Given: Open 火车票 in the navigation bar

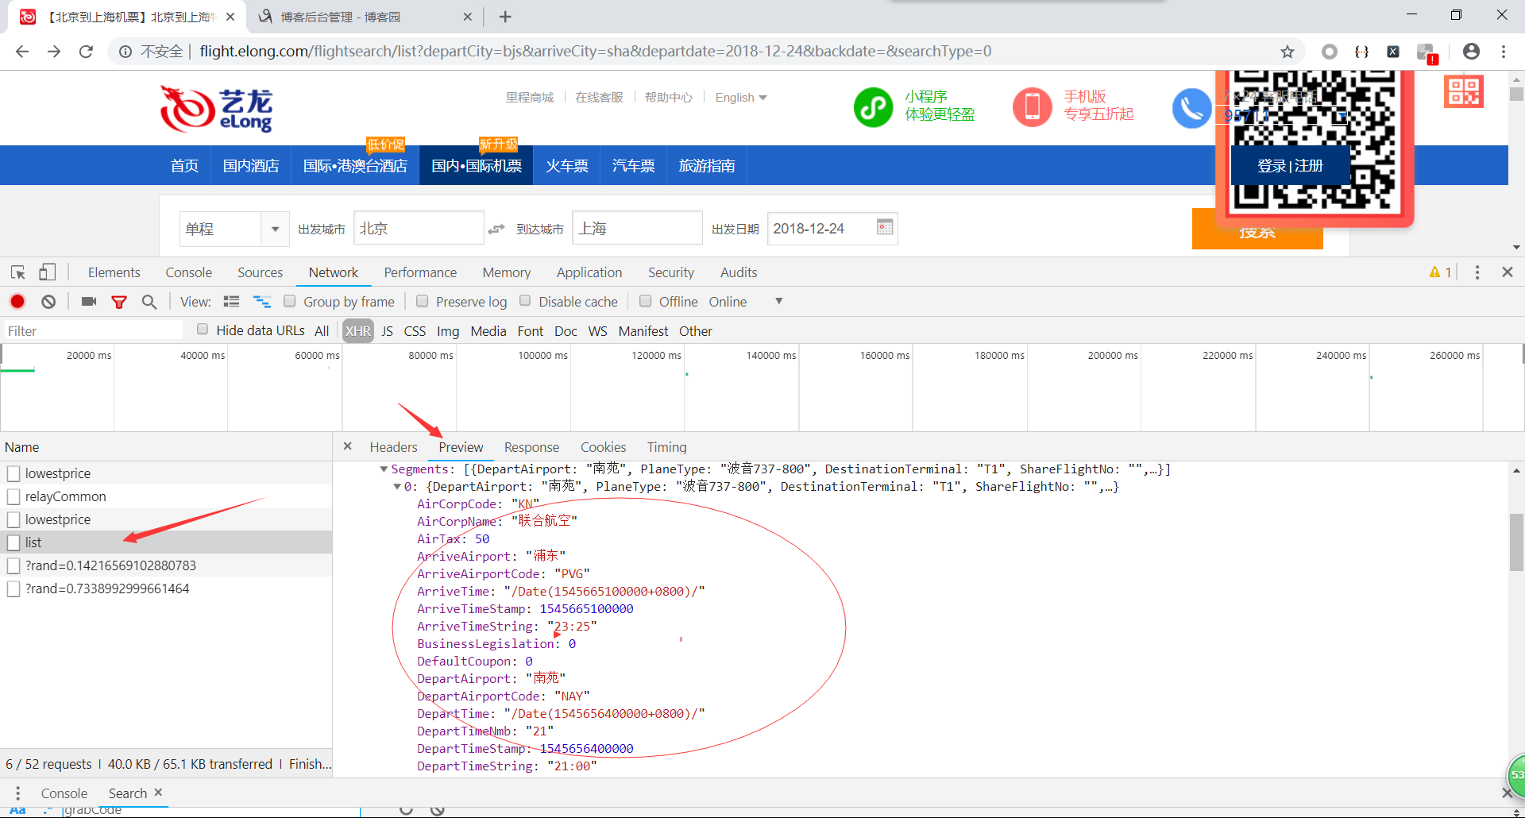Looking at the screenshot, I should click(567, 165).
